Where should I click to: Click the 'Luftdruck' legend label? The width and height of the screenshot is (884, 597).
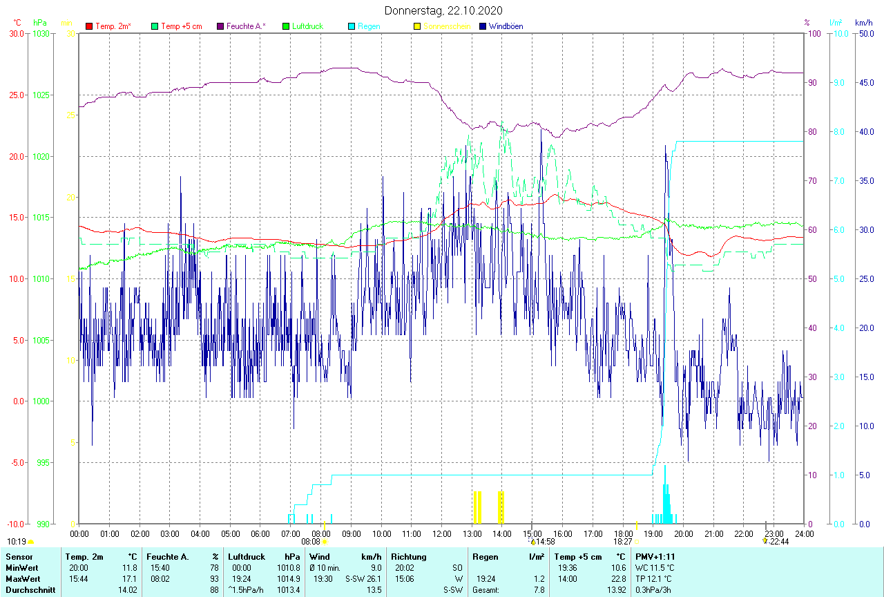coord(308,26)
